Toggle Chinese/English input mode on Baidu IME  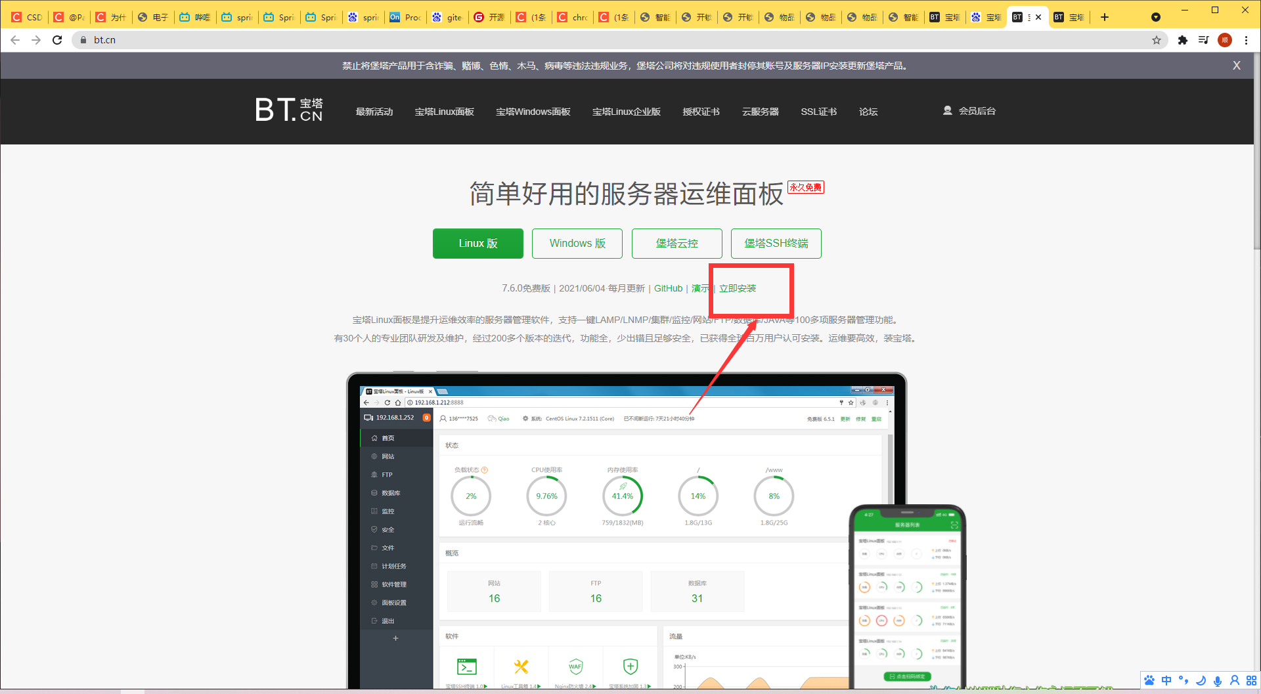pyautogui.click(x=1166, y=681)
